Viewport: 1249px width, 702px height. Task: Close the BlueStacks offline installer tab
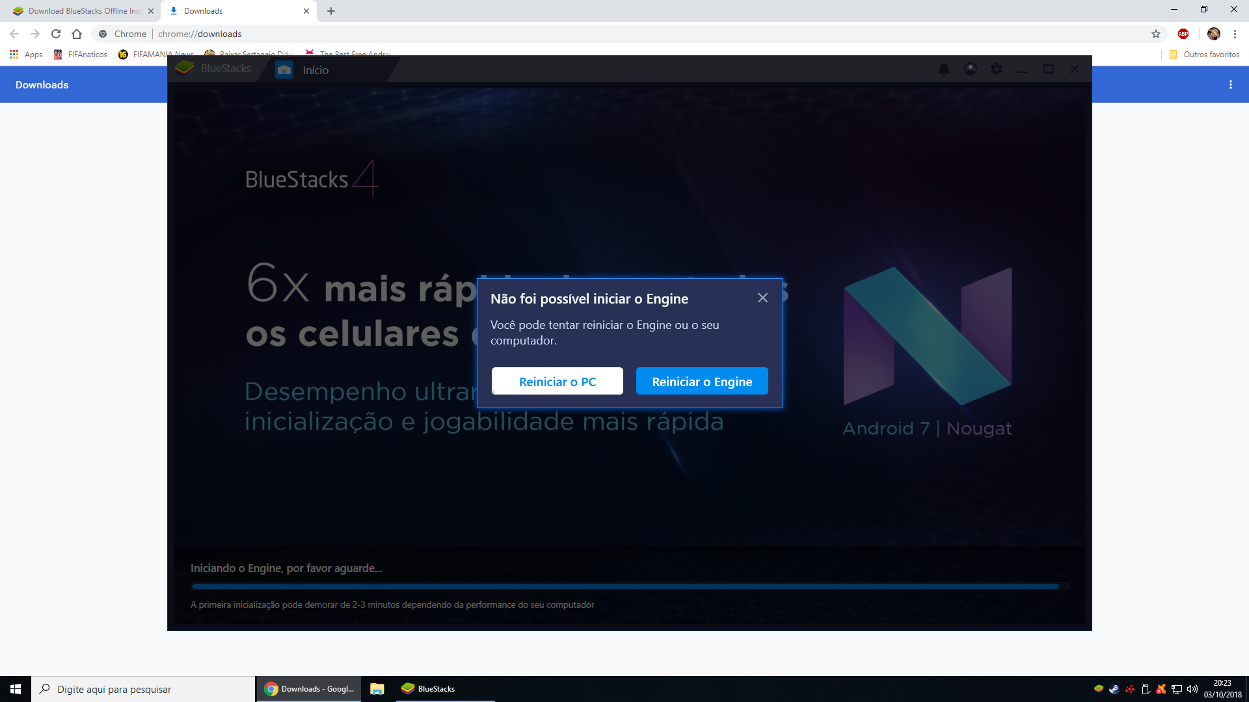[x=151, y=11]
